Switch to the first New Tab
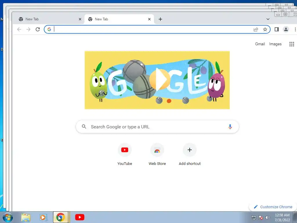Viewport: 297px width, 223px height. pos(48,19)
